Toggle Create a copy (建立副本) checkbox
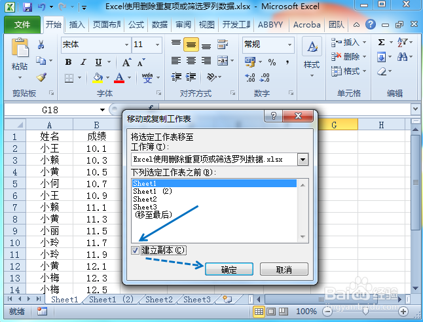This screenshot has height=322, width=423. coord(135,251)
